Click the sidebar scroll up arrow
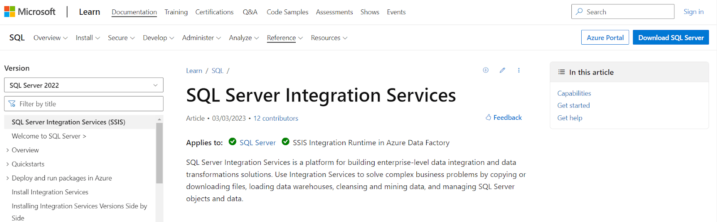The width and height of the screenshot is (717, 222). point(160,119)
